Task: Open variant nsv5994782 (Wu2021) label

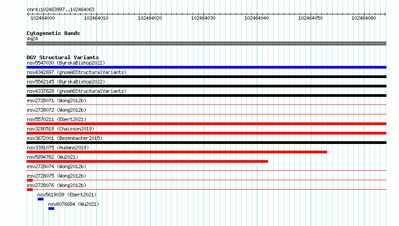Action: 52,157
